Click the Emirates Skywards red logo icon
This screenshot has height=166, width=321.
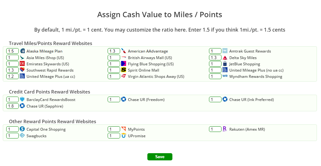point(22,64)
